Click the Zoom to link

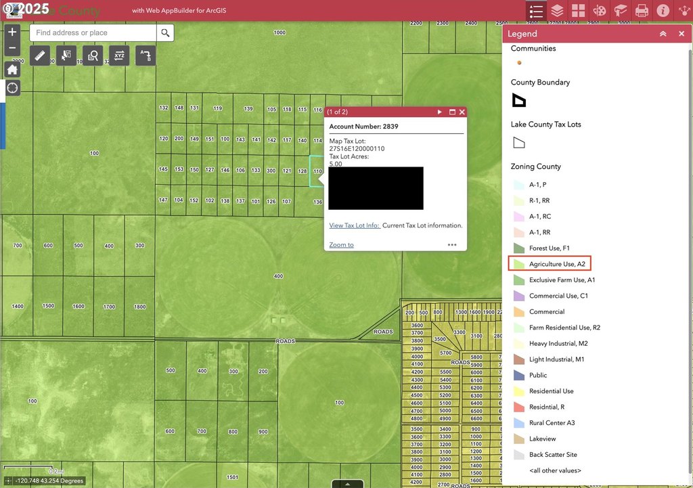click(341, 245)
